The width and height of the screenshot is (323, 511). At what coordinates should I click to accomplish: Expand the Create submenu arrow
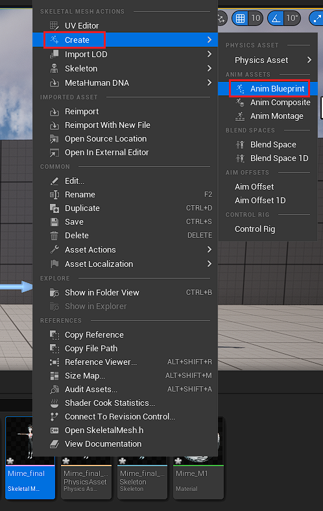coord(209,40)
